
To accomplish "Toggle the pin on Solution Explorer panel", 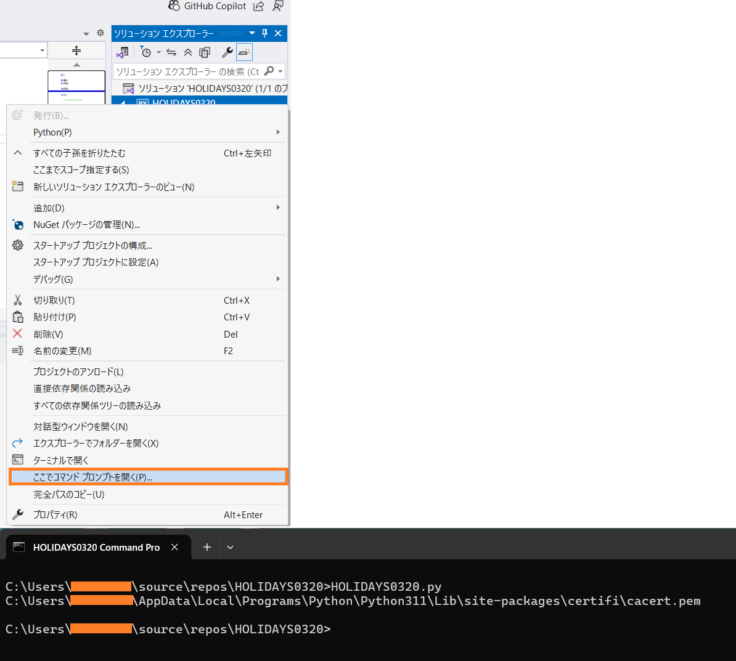I will 264,33.
